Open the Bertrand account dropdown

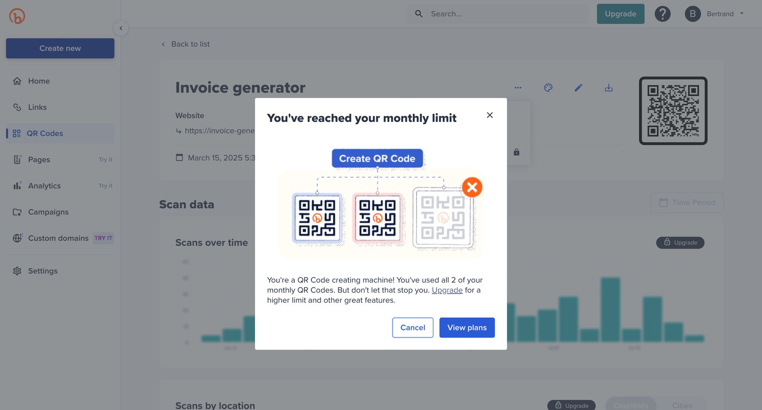click(715, 14)
